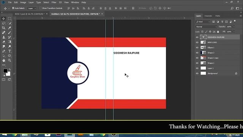Click the foreground color swatch
Image resolution: width=243 pixels, height=137 pixels.
[x=5, y=71]
